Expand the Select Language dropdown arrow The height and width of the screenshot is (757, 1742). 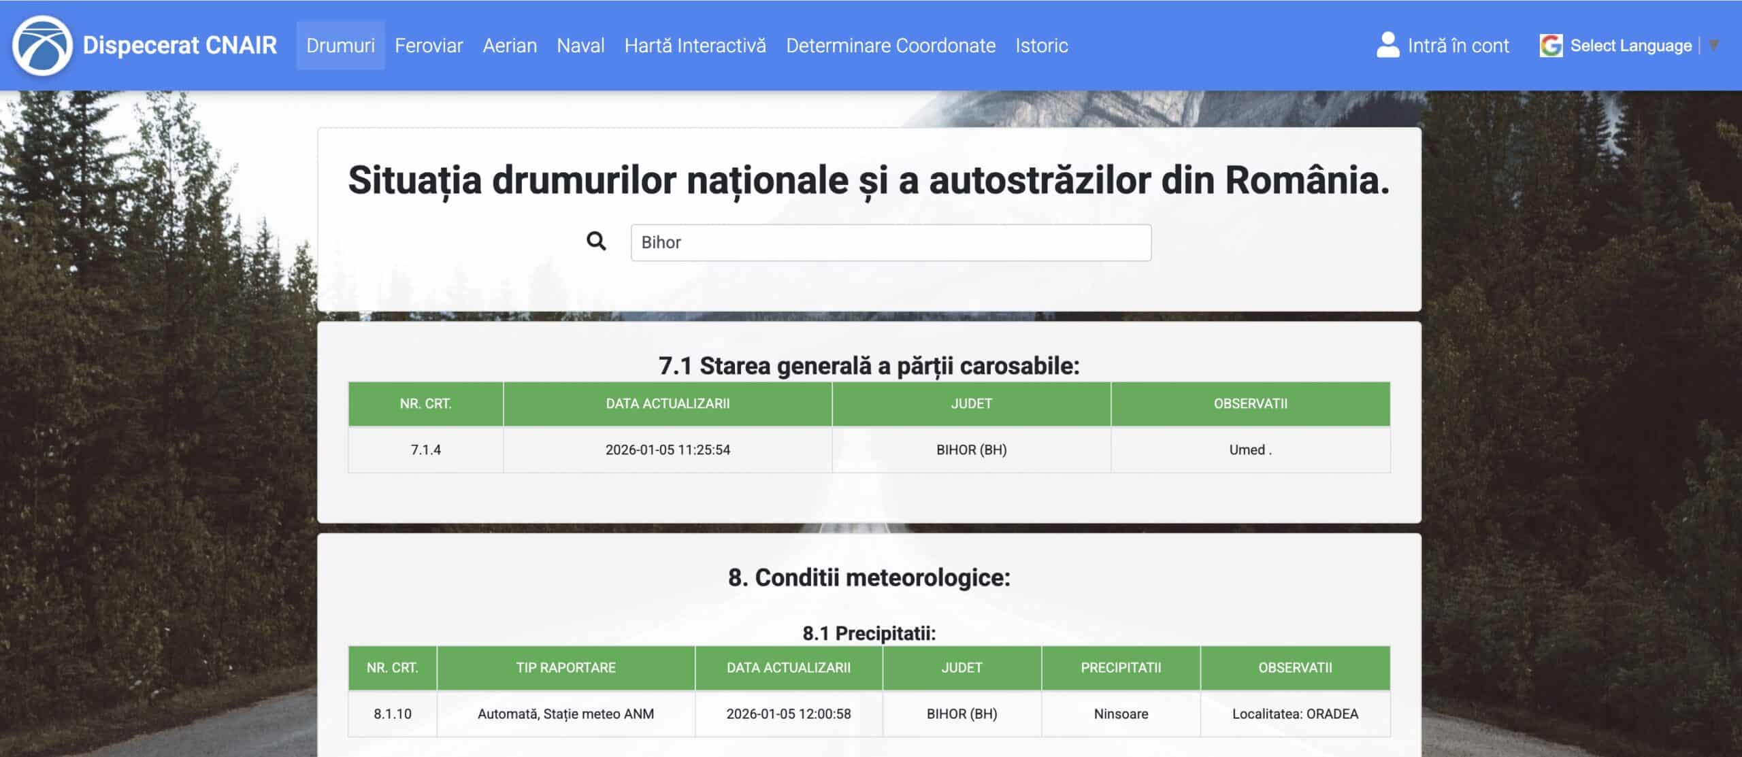tap(1714, 46)
